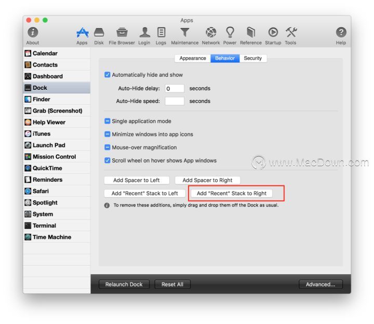Select QuickTime in the sidebar
This screenshot has width=374, height=324.
pos(57,168)
